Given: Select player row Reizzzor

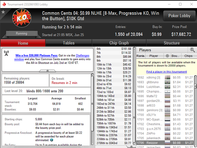Looking at the screenshot, I should pos(165,143).
